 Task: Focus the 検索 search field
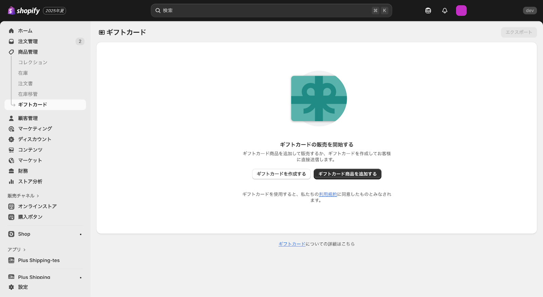(x=271, y=11)
